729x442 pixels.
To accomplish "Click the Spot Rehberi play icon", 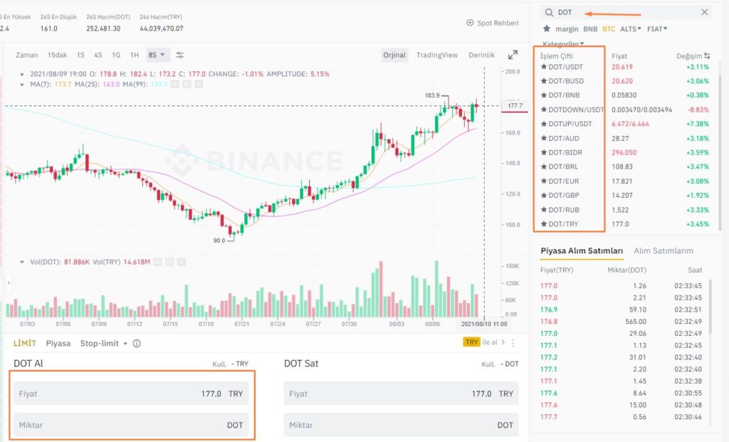I will pyautogui.click(x=470, y=23).
